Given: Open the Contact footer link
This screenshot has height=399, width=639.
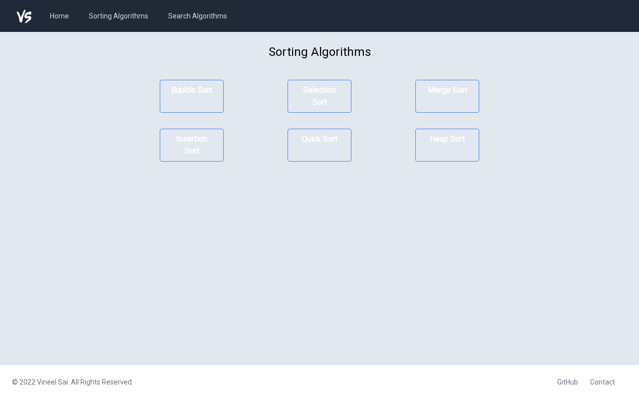Looking at the screenshot, I should (603, 382).
